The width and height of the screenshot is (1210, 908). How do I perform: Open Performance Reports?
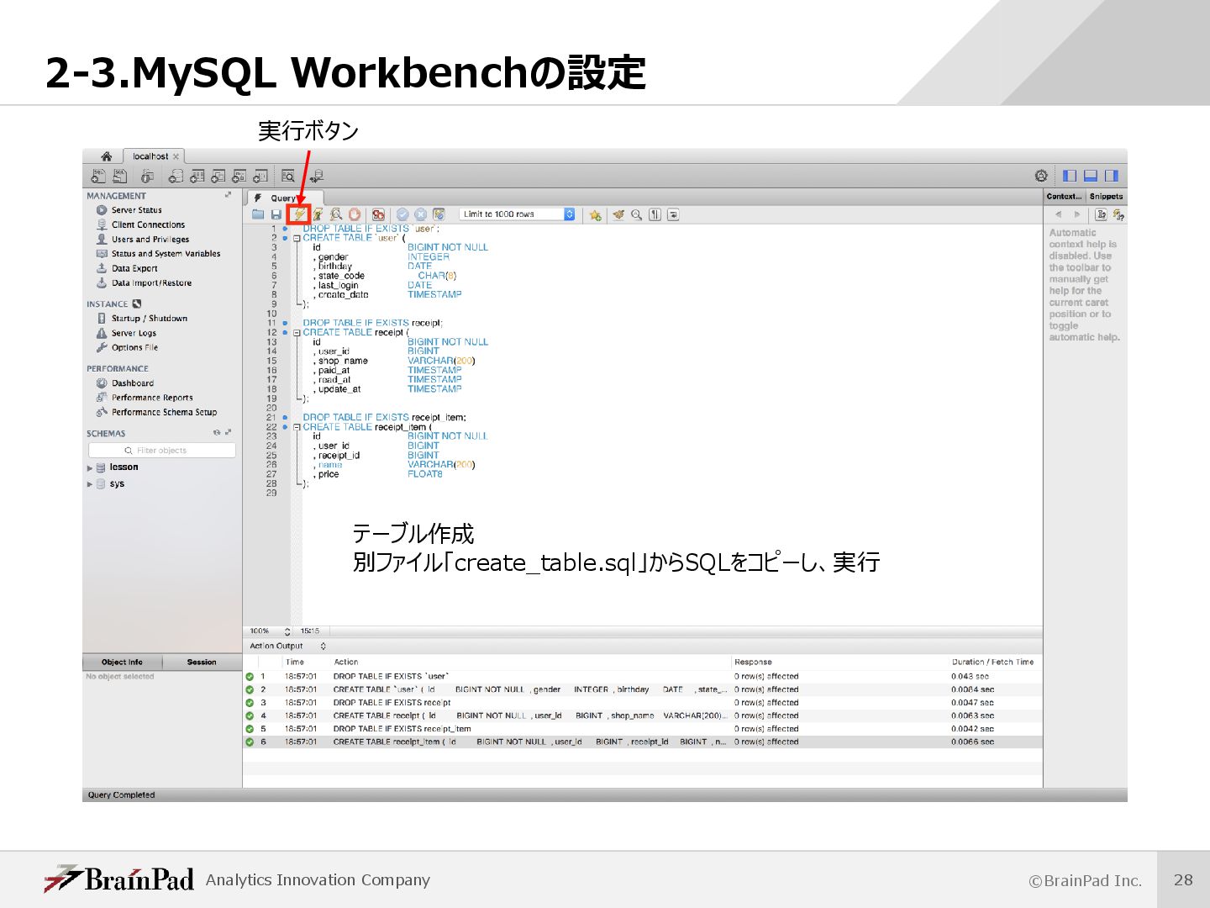point(152,398)
